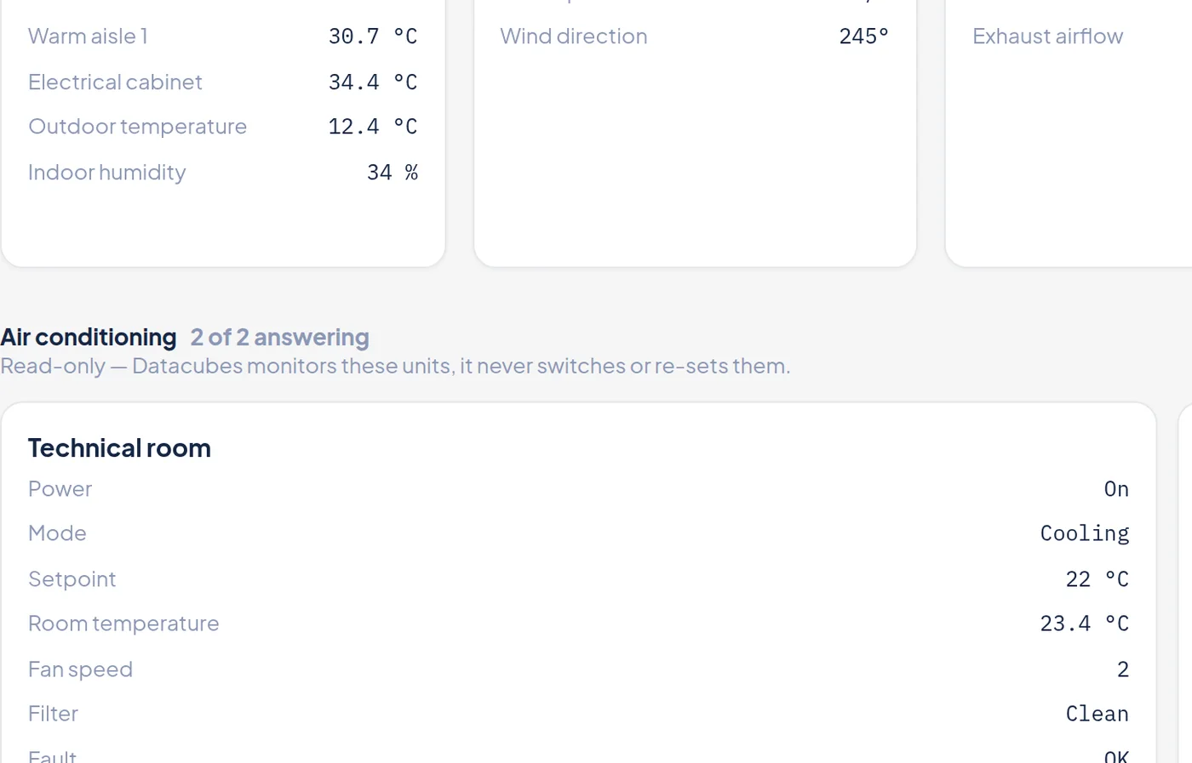The image size is (1192, 763).
Task: Click the Setpoint 22 °C value
Action: click(x=1097, y=579)
